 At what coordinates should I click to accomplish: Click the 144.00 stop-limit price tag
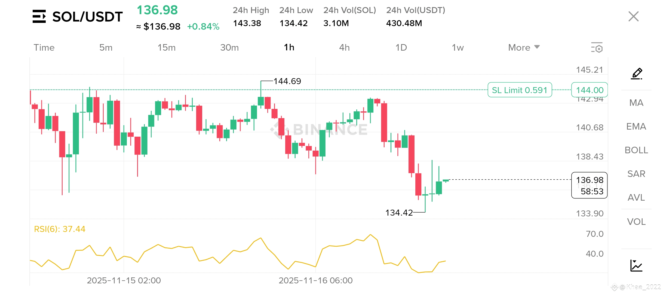coord(590,90)
